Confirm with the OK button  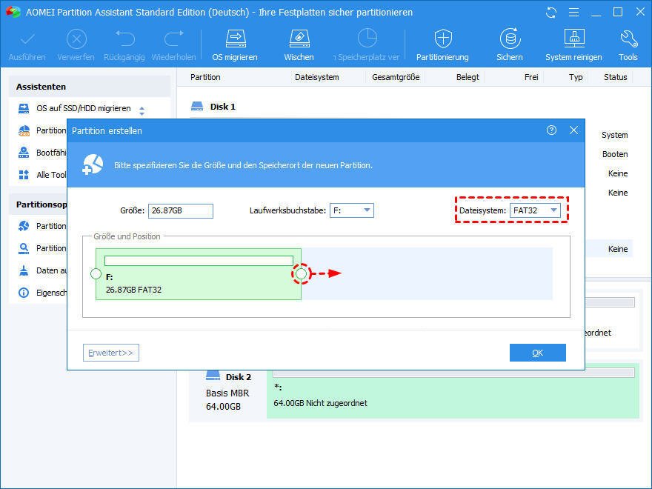[x=538, y=353]
